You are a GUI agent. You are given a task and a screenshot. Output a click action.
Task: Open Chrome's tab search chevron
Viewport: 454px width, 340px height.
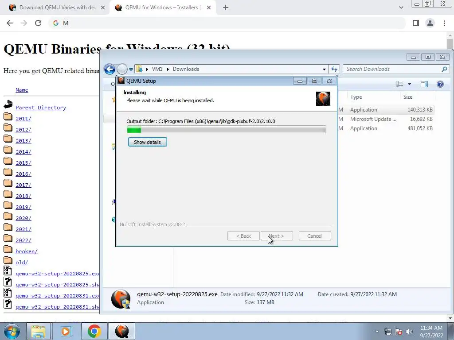[401, 8]
